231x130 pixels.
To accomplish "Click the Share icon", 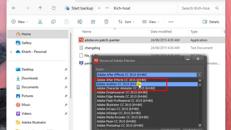I will tap(93, 22).
